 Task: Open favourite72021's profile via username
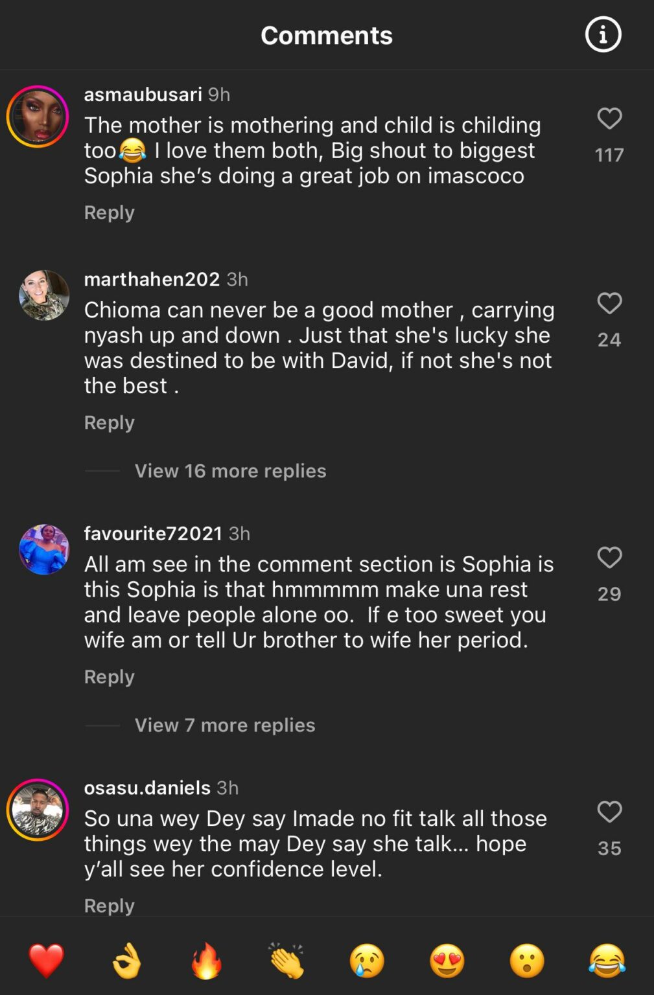pyautogui.click(x=153, y=533)
